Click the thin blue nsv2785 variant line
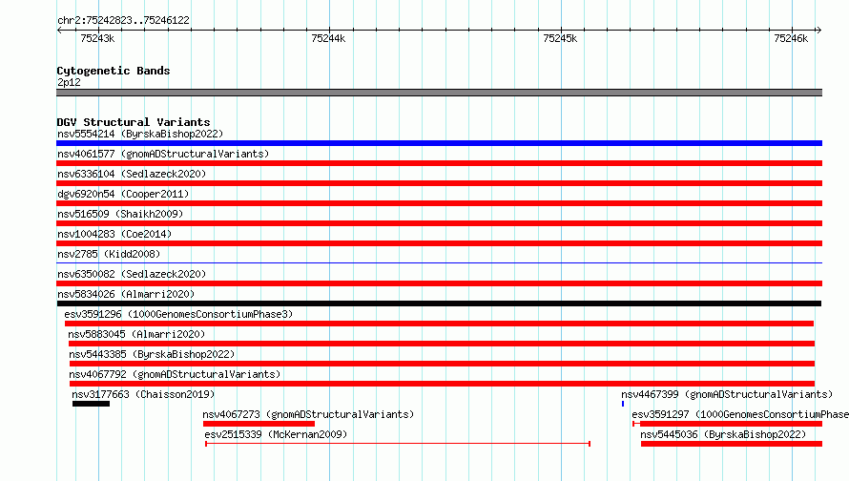849x481 pixels. coord(439,263)
